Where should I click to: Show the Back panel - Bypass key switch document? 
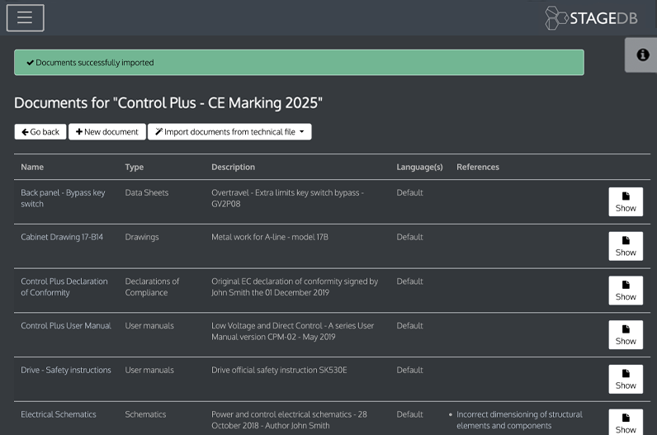[x=625, y=201]
